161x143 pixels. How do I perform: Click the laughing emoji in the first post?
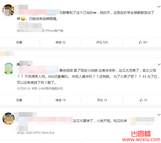pyautogui.click(x=23, y=19)
